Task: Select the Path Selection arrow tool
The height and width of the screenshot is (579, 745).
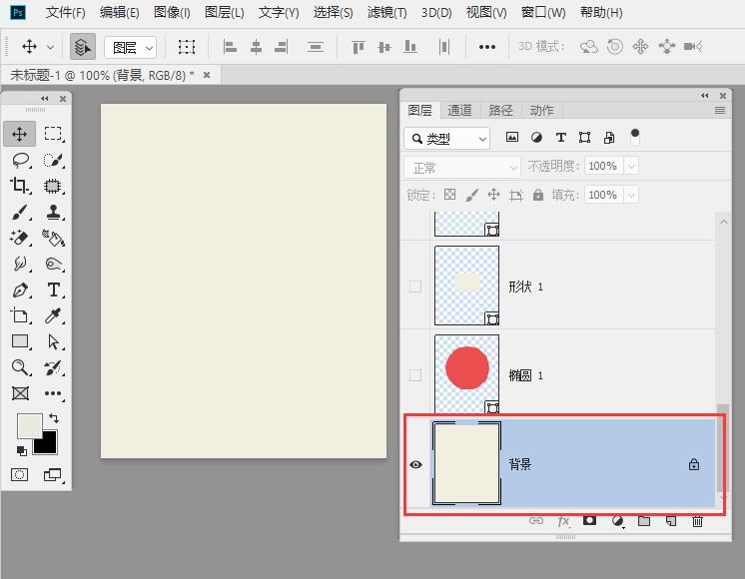Action: [53, 341]
